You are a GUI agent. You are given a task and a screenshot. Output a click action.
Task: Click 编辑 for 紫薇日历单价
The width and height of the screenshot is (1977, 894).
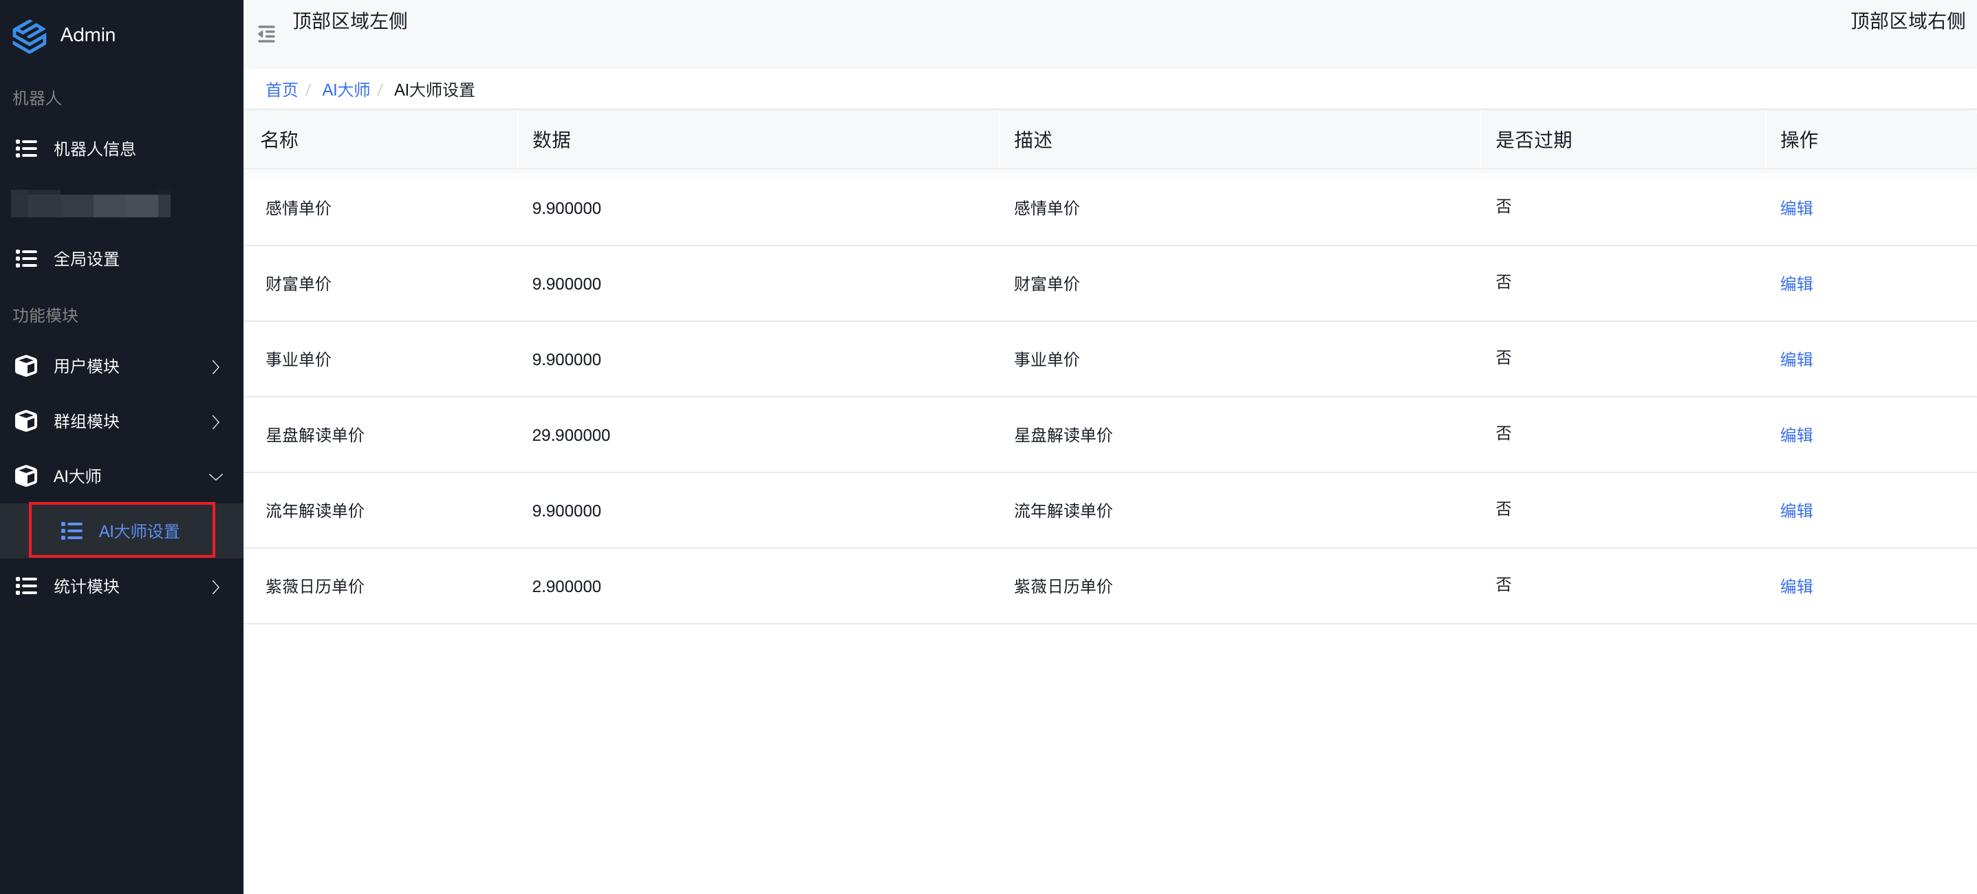pyautogui.click(x=1796, y=587)
